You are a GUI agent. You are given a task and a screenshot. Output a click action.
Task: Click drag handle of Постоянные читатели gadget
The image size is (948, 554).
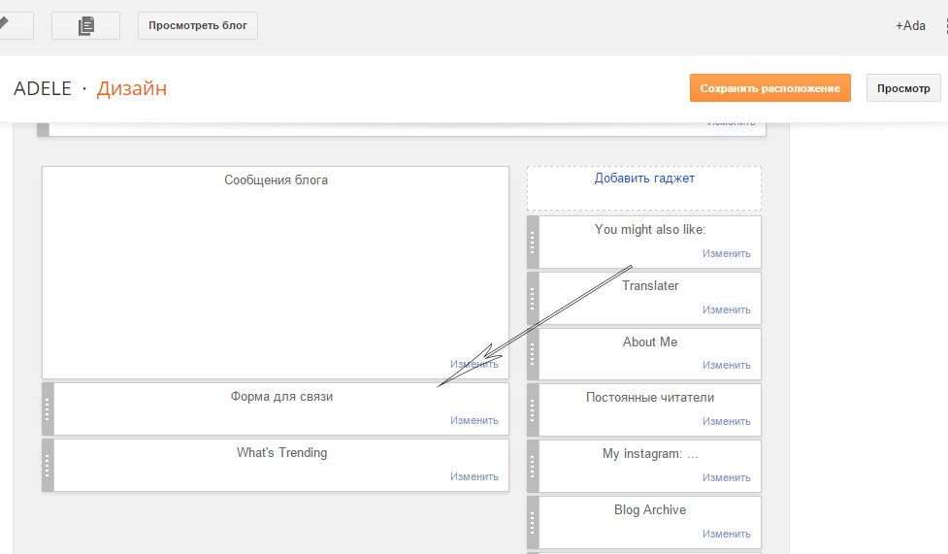pyautogui.click(x=533, y=410)
